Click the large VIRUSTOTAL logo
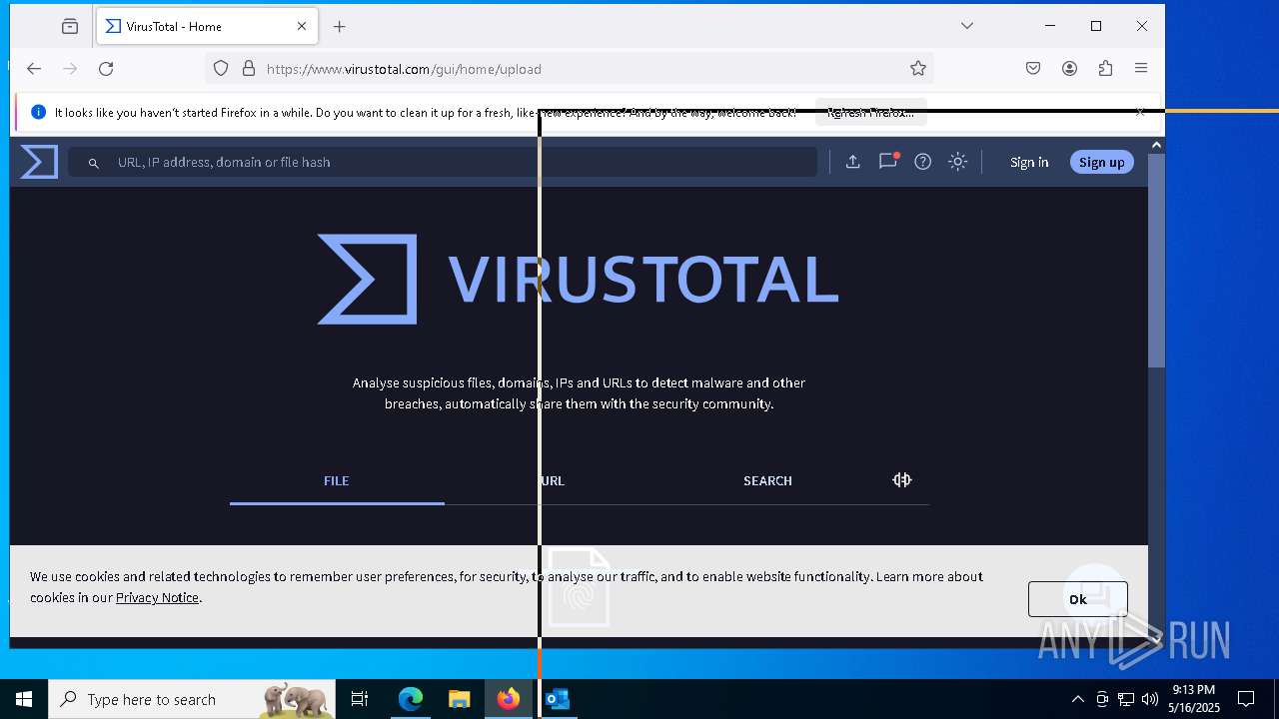The width and height of the screenshot is (1279, 719). [578, 280]
